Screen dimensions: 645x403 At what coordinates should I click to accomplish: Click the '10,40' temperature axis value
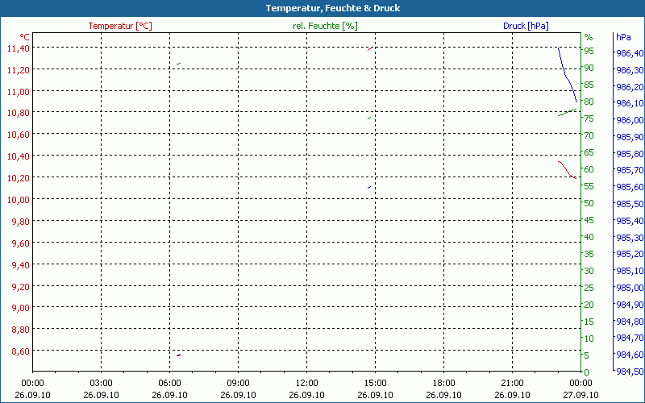pos(18,156)
